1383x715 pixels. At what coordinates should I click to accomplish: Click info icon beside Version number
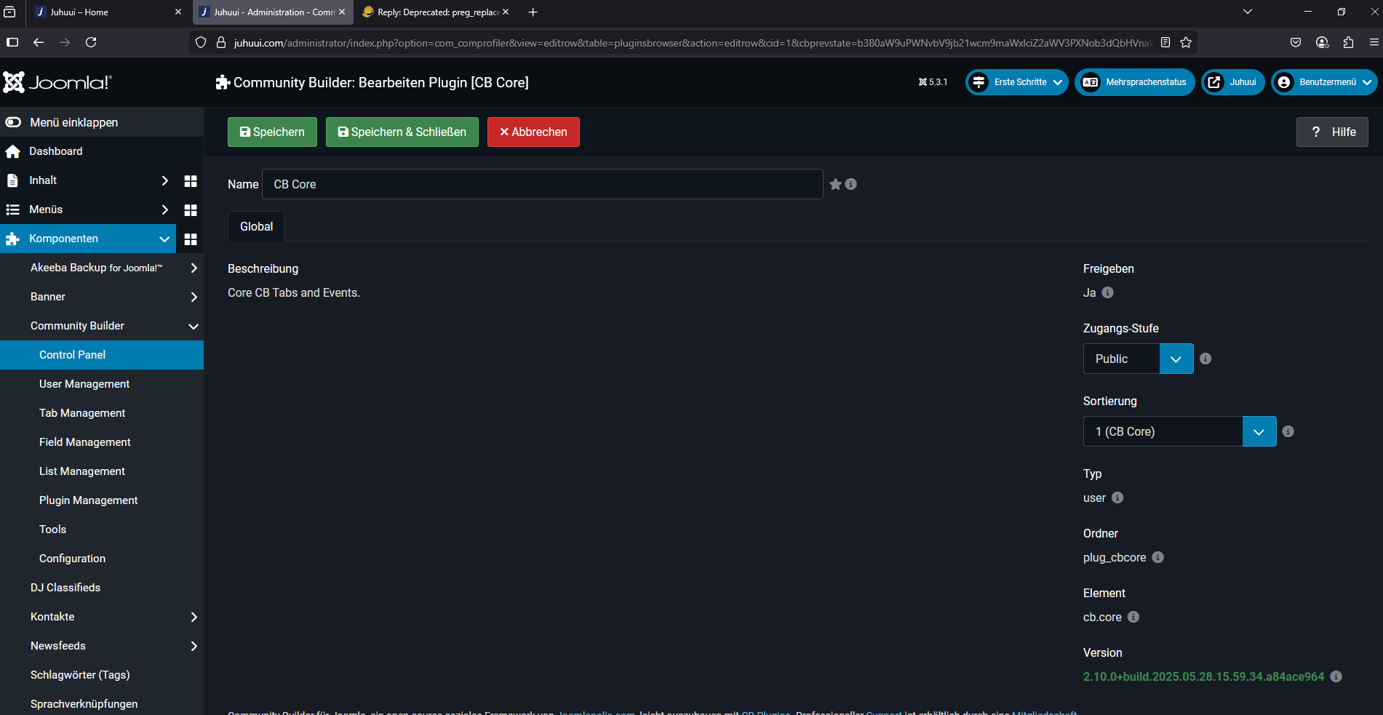[x=1336, y=676]
